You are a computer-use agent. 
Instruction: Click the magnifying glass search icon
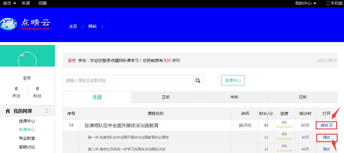[x=198, y=81]
